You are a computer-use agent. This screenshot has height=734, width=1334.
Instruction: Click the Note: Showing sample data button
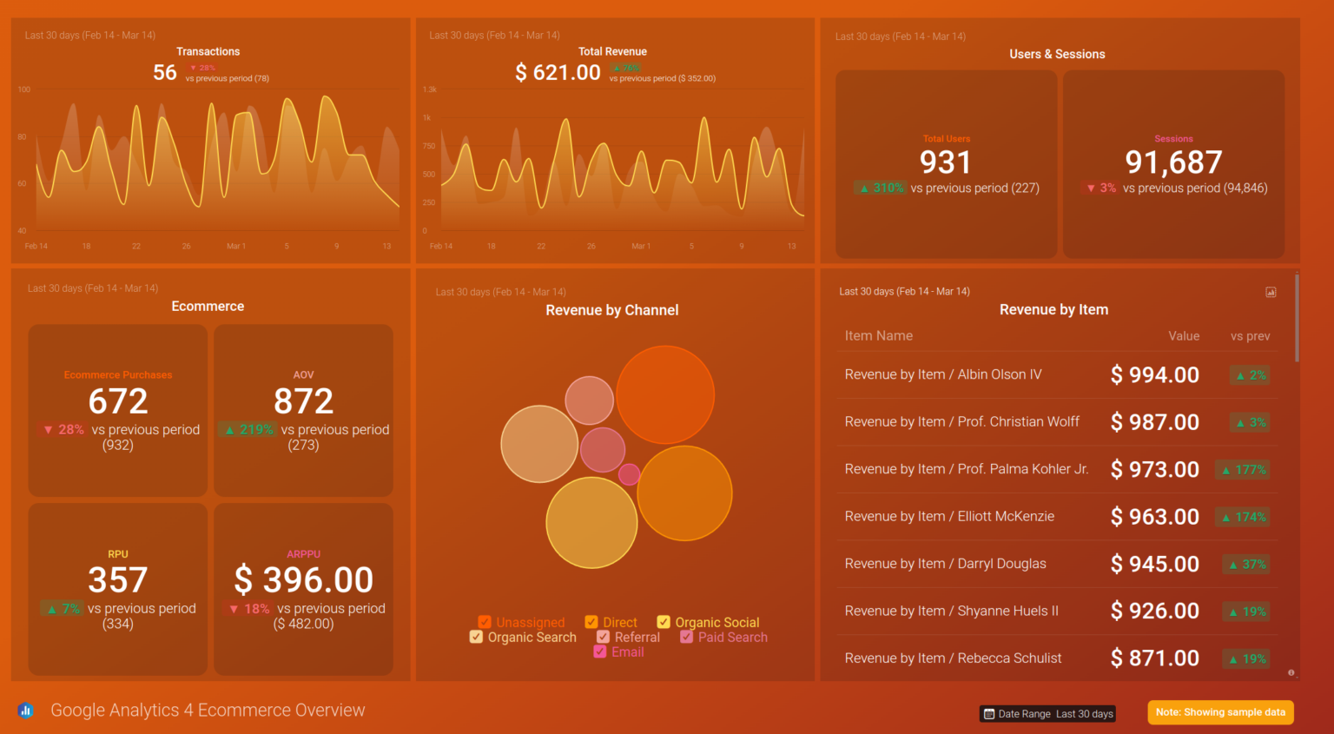(1220, 712)
